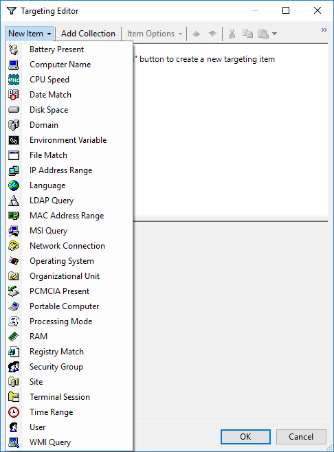Click the Battery Present icon

(x=14, y=49)
